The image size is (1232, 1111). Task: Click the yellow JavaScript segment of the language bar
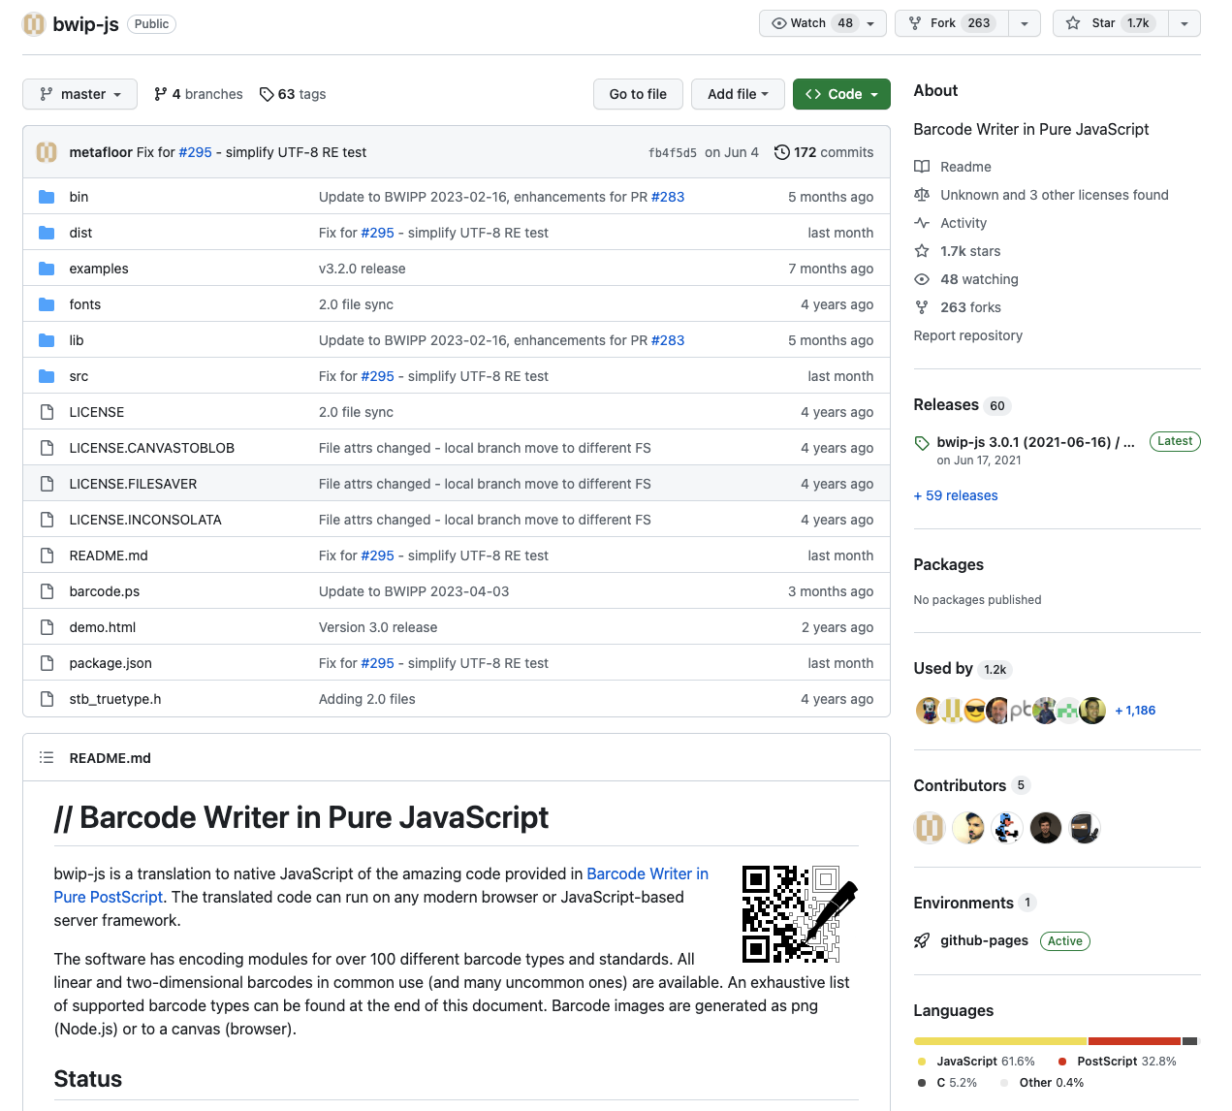(998, 1039)
